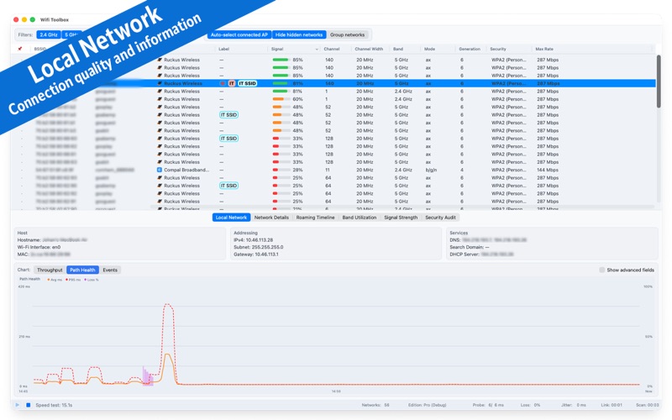672x420 pixels.
Task: Sort by the Generation column header
Action: coord(470,50)
